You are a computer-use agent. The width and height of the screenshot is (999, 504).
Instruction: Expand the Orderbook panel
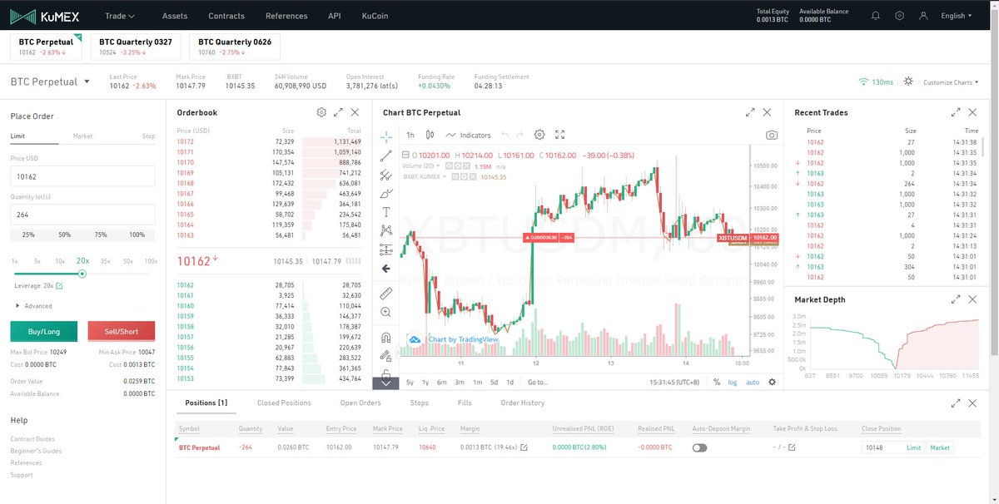tap(338, 112)
